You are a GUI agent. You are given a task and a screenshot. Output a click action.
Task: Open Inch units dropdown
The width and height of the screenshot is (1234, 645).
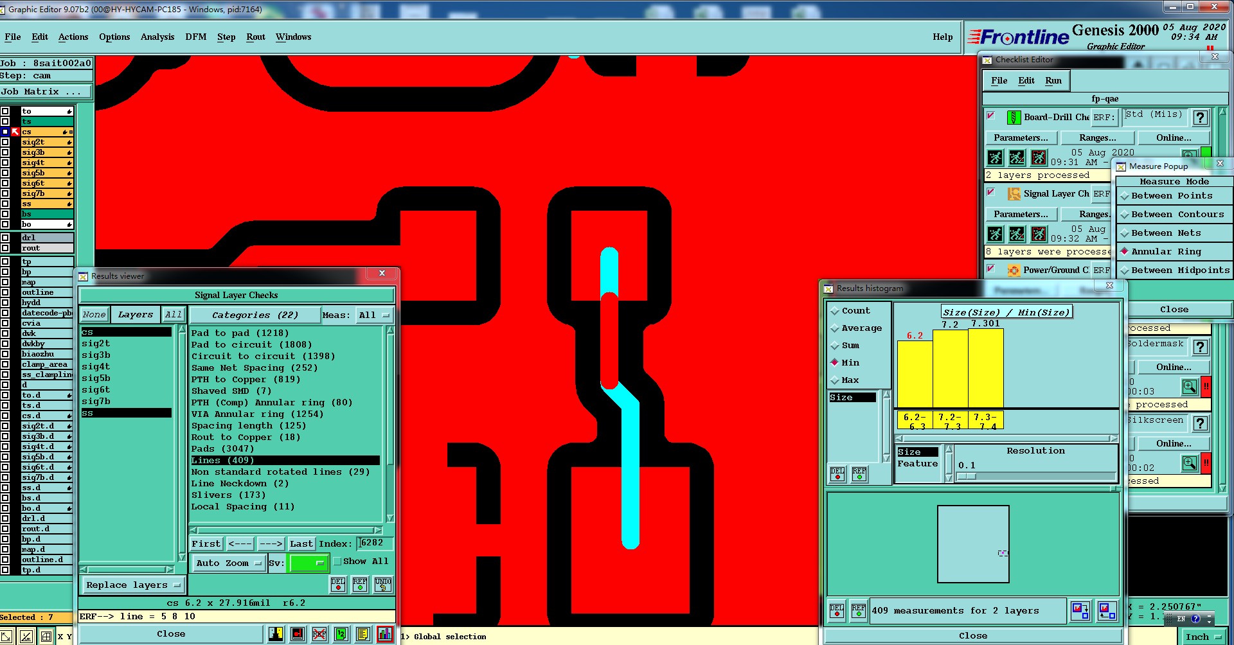coord(1203,637)
